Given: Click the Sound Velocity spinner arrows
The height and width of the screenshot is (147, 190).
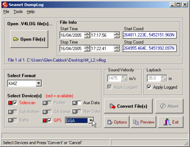Looking at the screenshot, I should click(124, 78).
